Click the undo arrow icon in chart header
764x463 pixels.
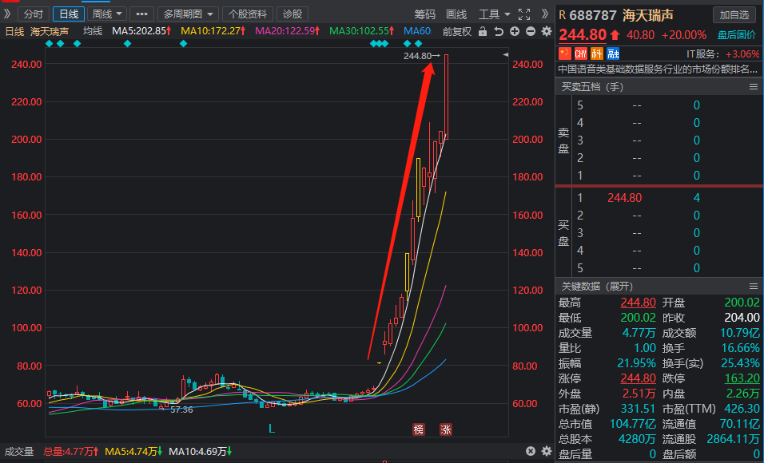(x=499, y=32)
